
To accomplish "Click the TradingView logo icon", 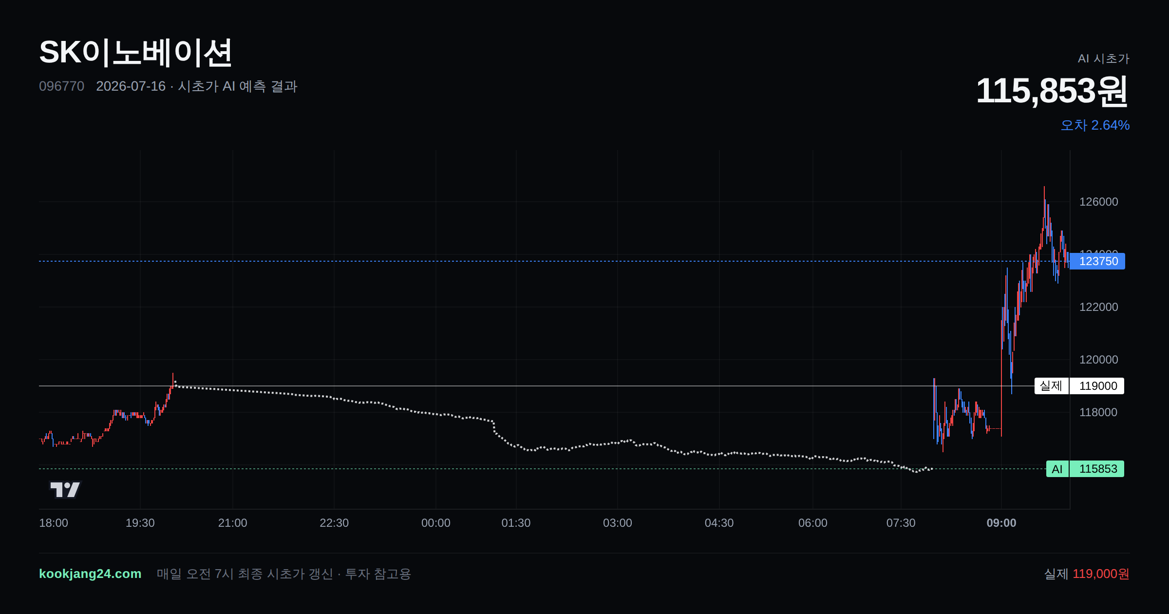I will click(x=65, y=489).
